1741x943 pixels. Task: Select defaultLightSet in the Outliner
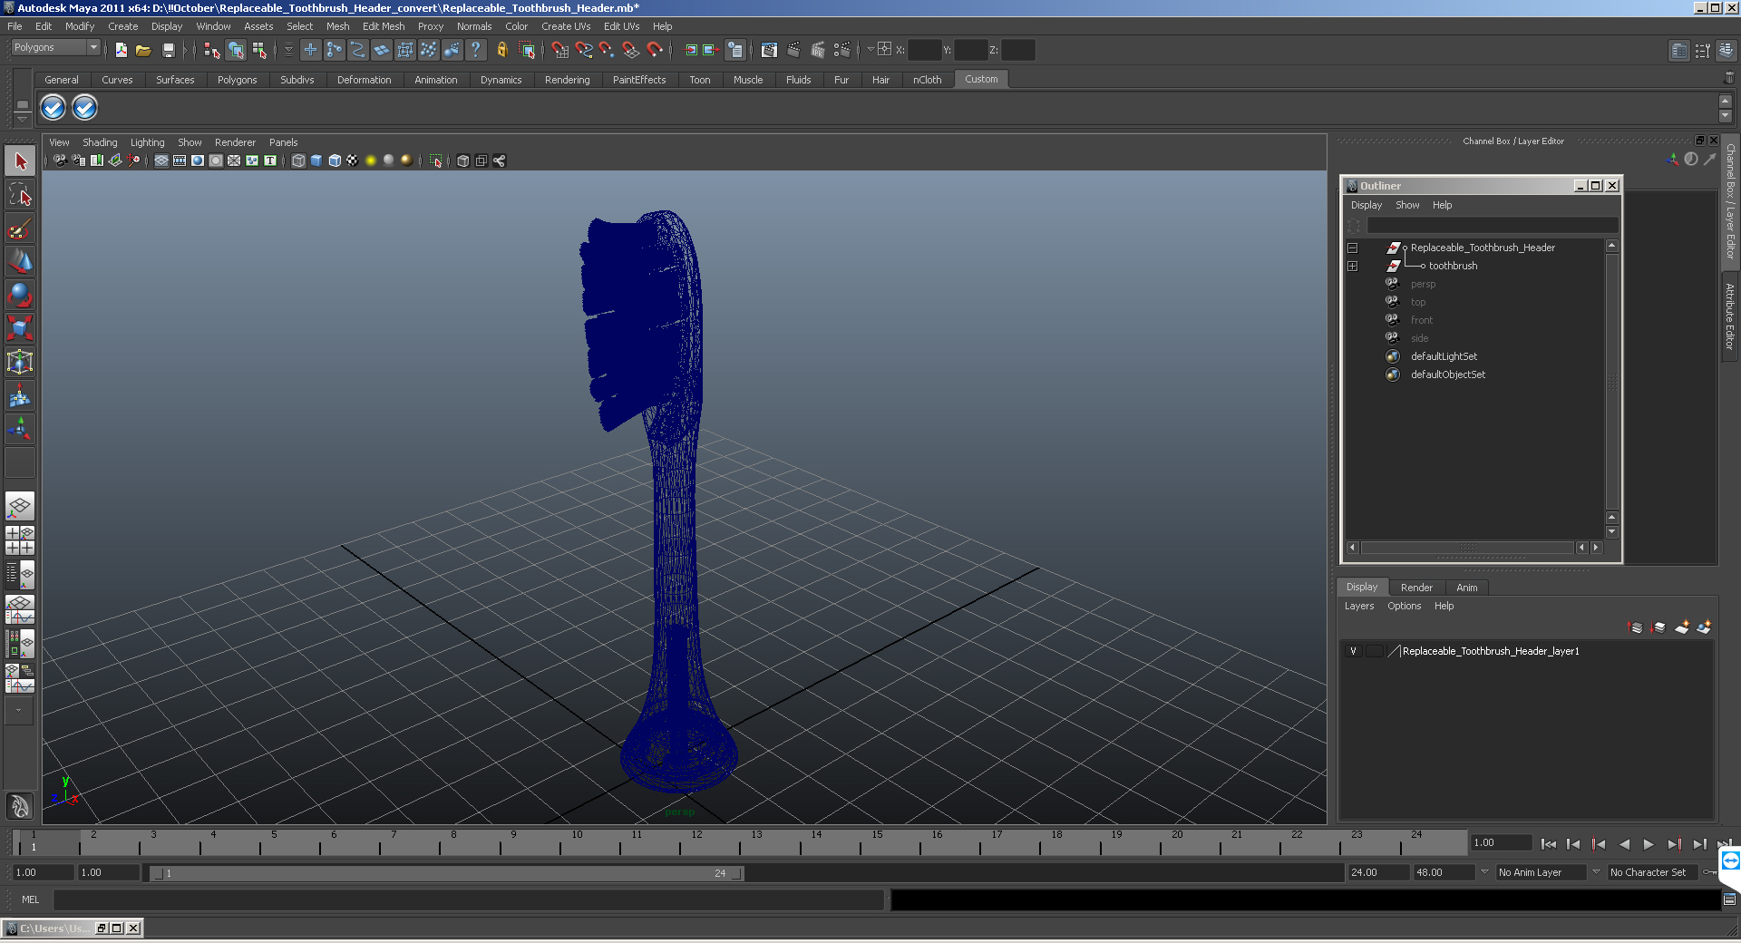[x=1444, y=356]
